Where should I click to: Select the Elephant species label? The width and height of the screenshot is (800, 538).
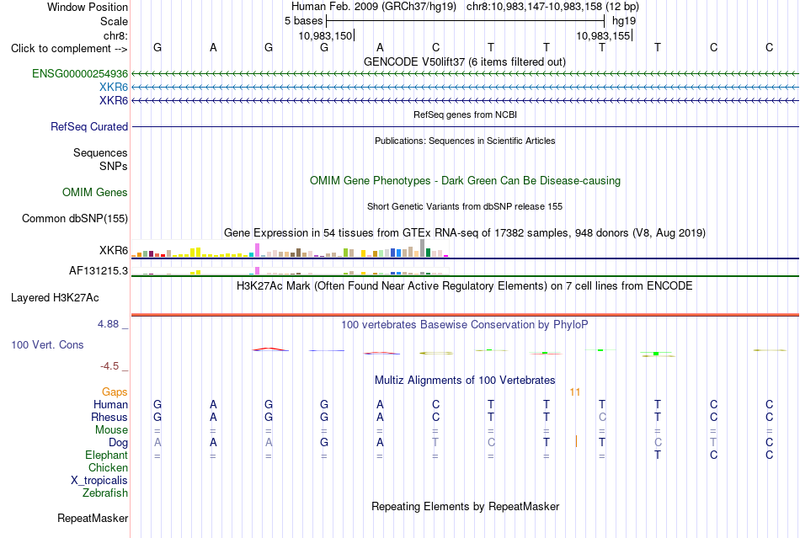(x=107, y=455)
